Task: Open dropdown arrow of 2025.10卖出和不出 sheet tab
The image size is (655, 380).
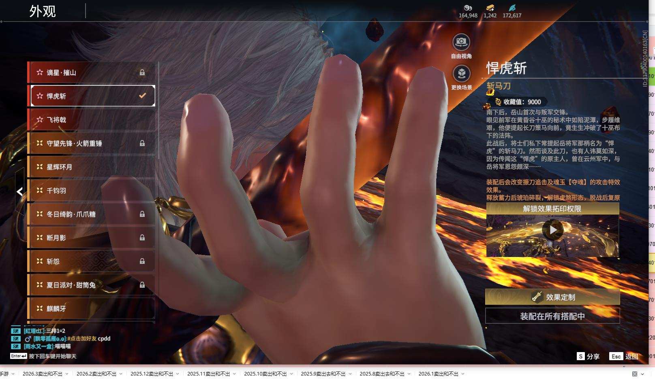Action: [291, 374]
